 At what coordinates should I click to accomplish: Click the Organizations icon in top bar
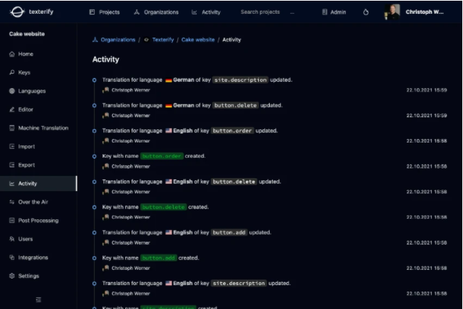[x=137, y=12]
